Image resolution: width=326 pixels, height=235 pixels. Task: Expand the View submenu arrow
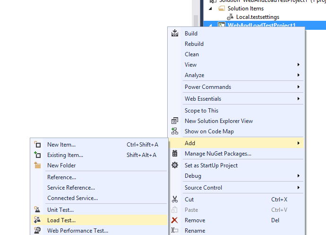coord(298,65)
